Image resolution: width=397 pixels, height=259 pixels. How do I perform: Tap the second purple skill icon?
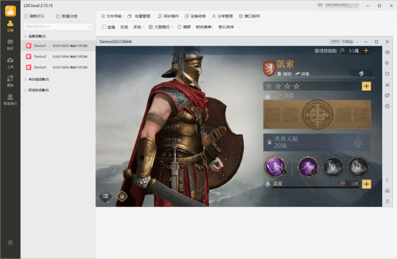(x=308, y=167)
